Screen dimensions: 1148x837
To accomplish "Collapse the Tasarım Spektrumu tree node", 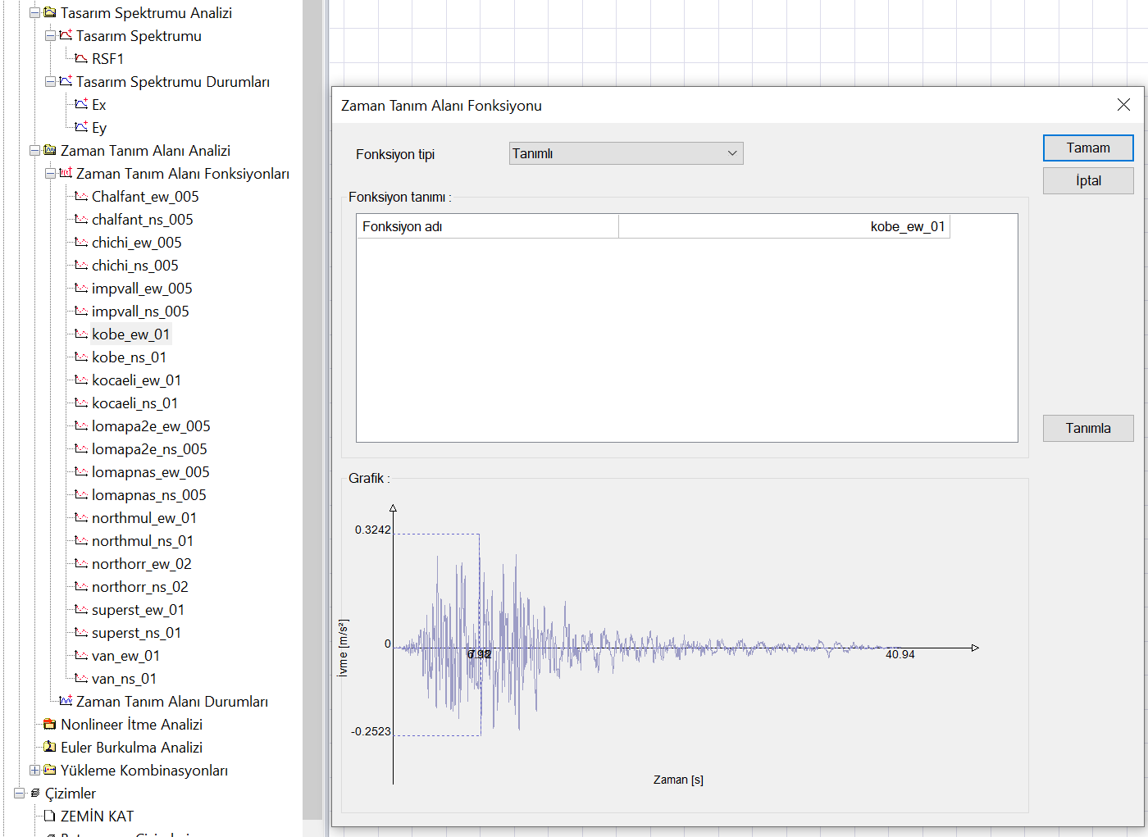I will 50,36.
